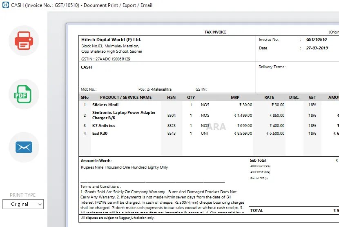Click the PRODUCT / SERVICE NAME column header
The width and height of the screenshot is (339, 227).
(126, 98)
